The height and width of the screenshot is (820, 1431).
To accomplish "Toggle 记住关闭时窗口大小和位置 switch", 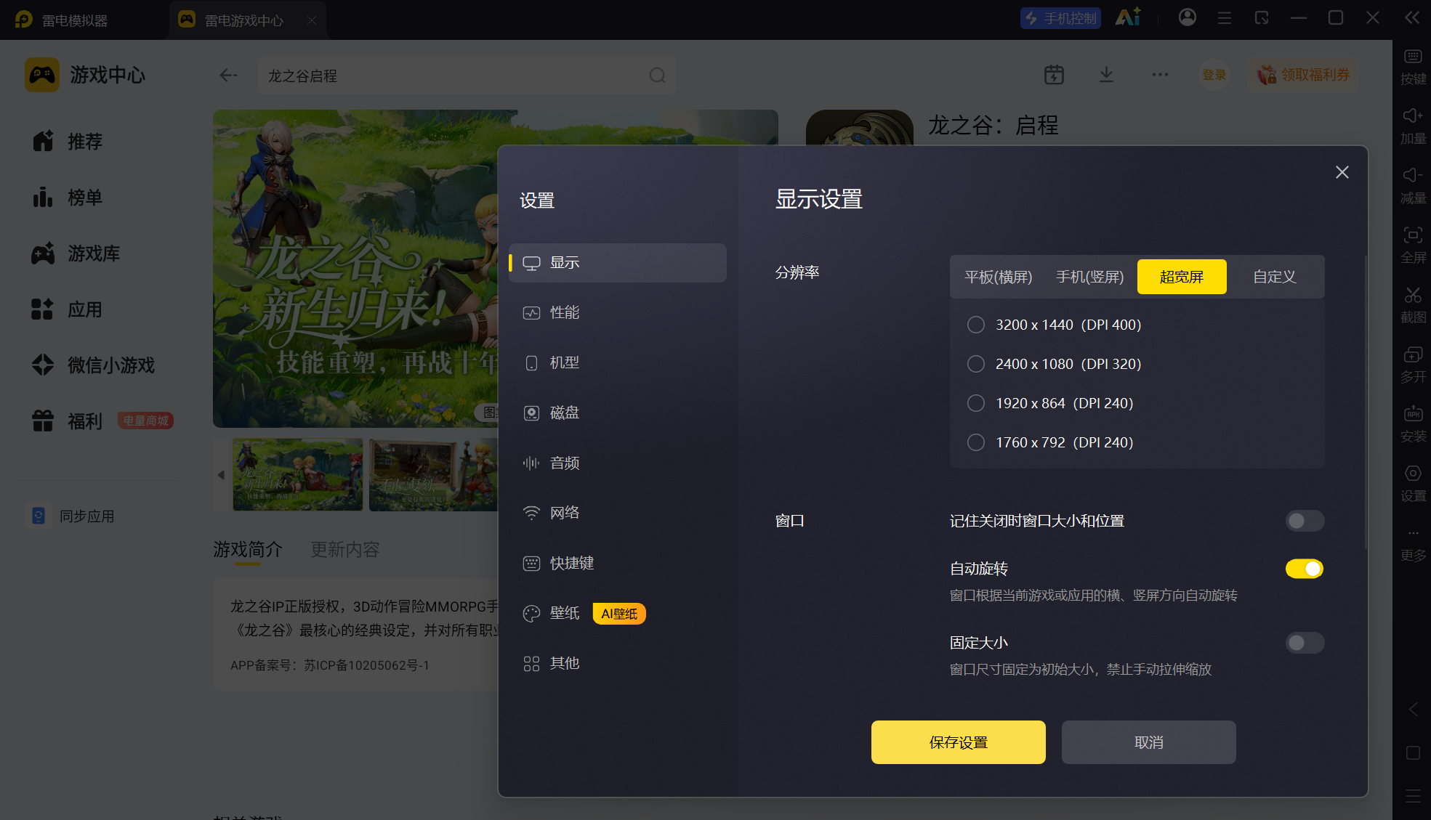I will pos(1305,521).
